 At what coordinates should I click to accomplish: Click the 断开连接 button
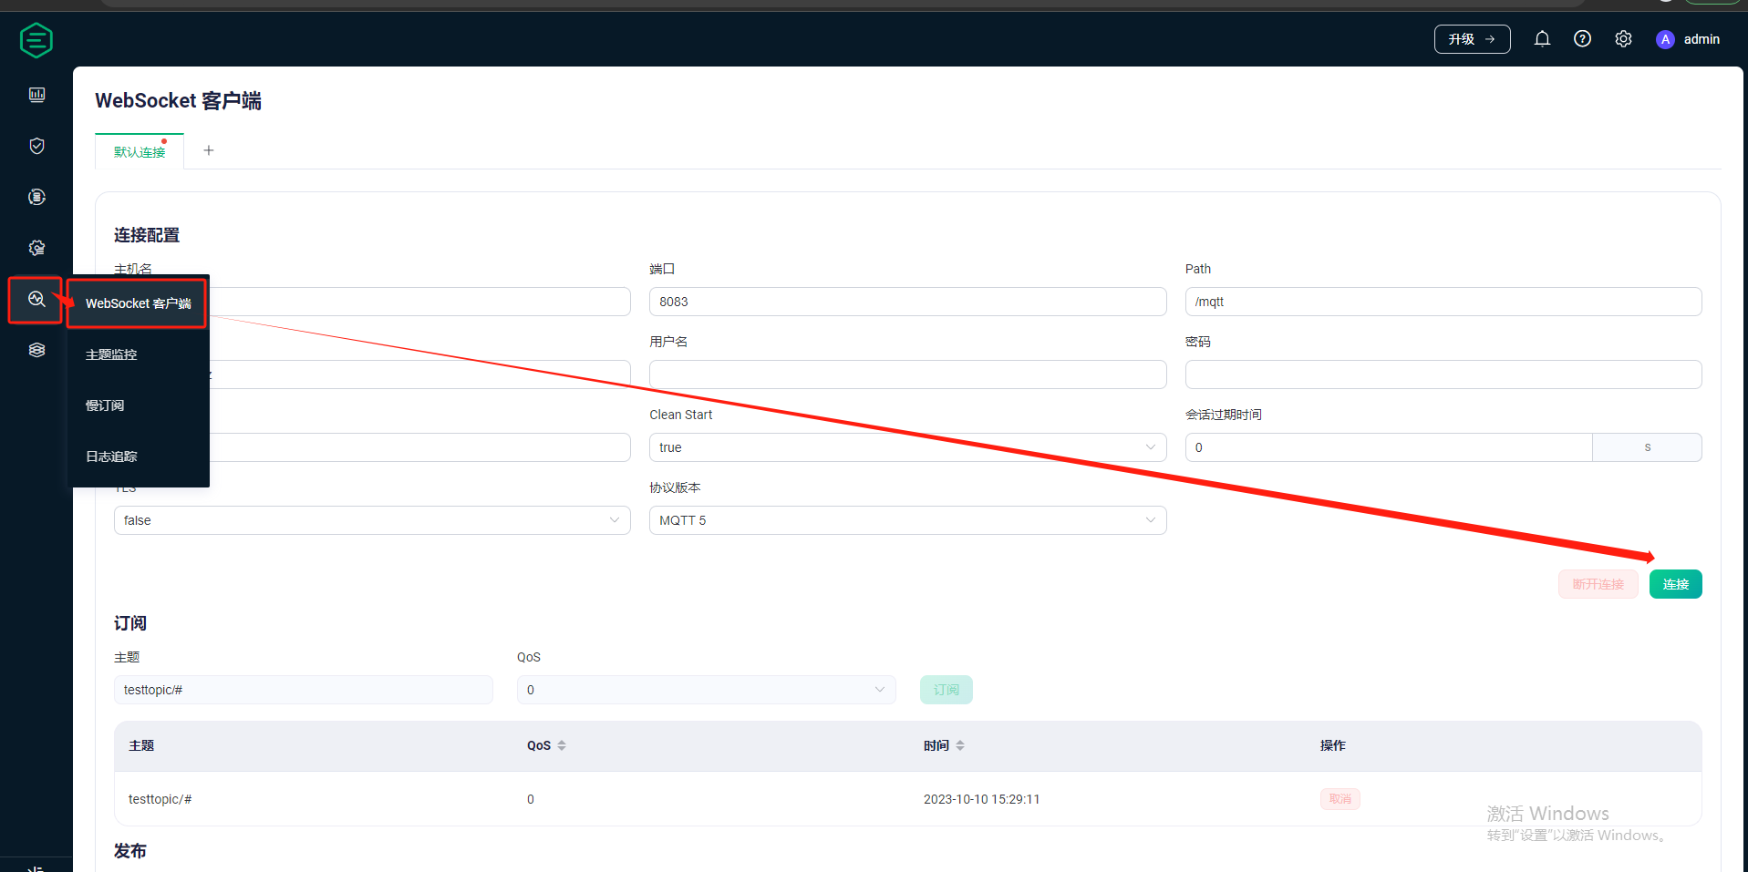point(1598,584)
